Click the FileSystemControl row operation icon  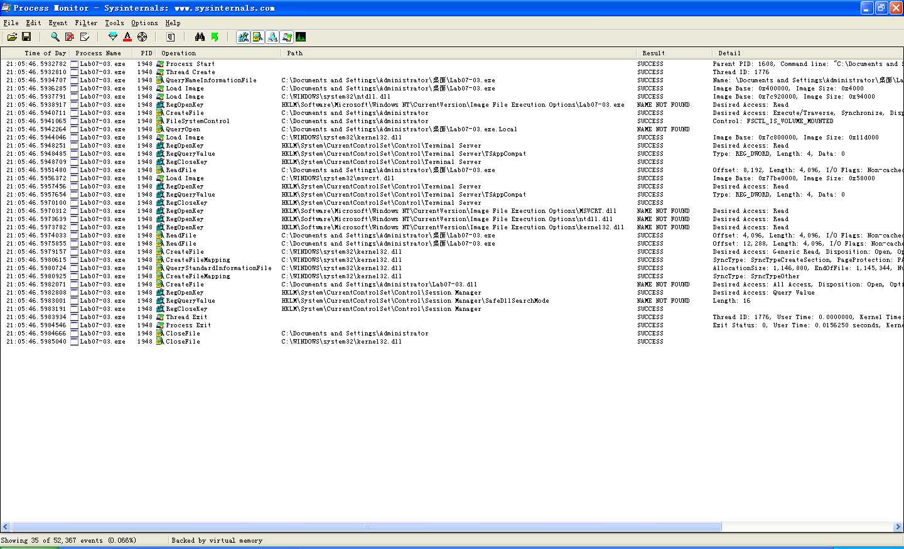[x=160, y=121]
